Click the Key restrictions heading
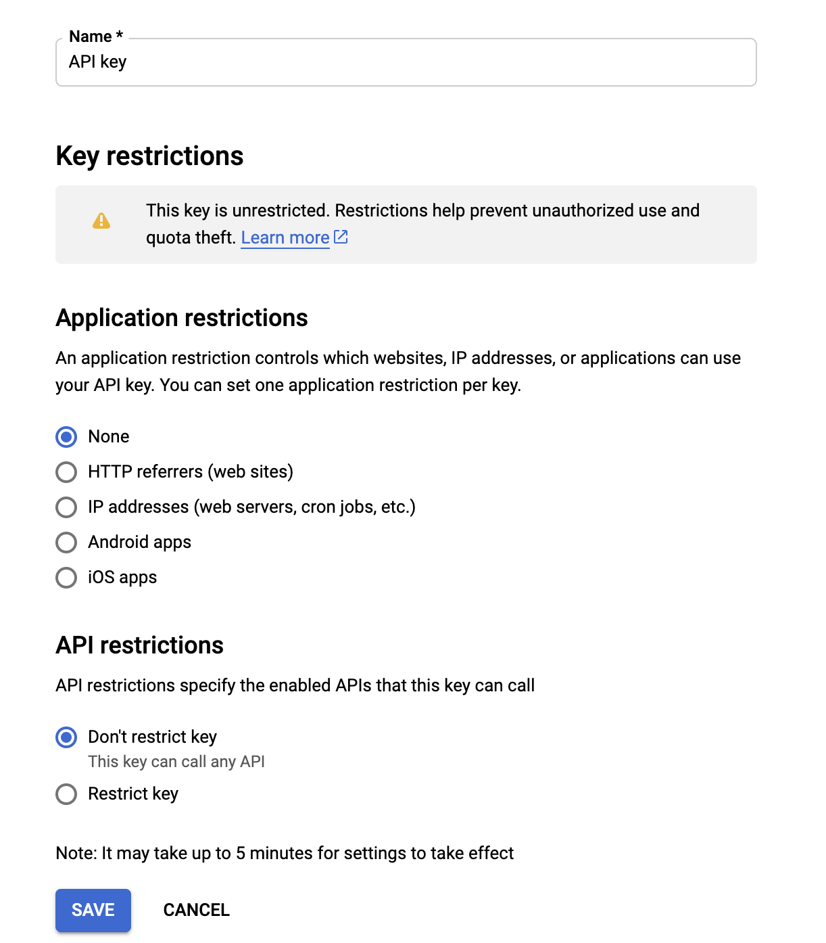Screen dimensions: 826x943 [x=149, y=156]
